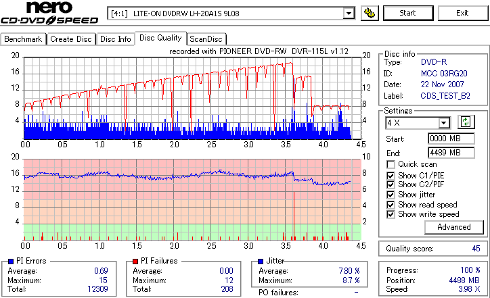Open the LITE-ON drive selection dropdown

pos(349,14)
